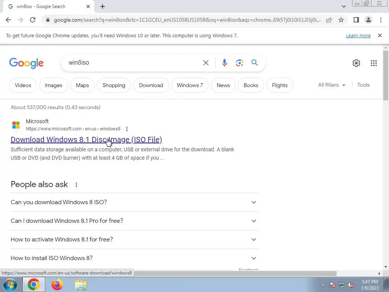Switch to Books results
This screenshot has height=292, width=389.
[x=251, y=85]
